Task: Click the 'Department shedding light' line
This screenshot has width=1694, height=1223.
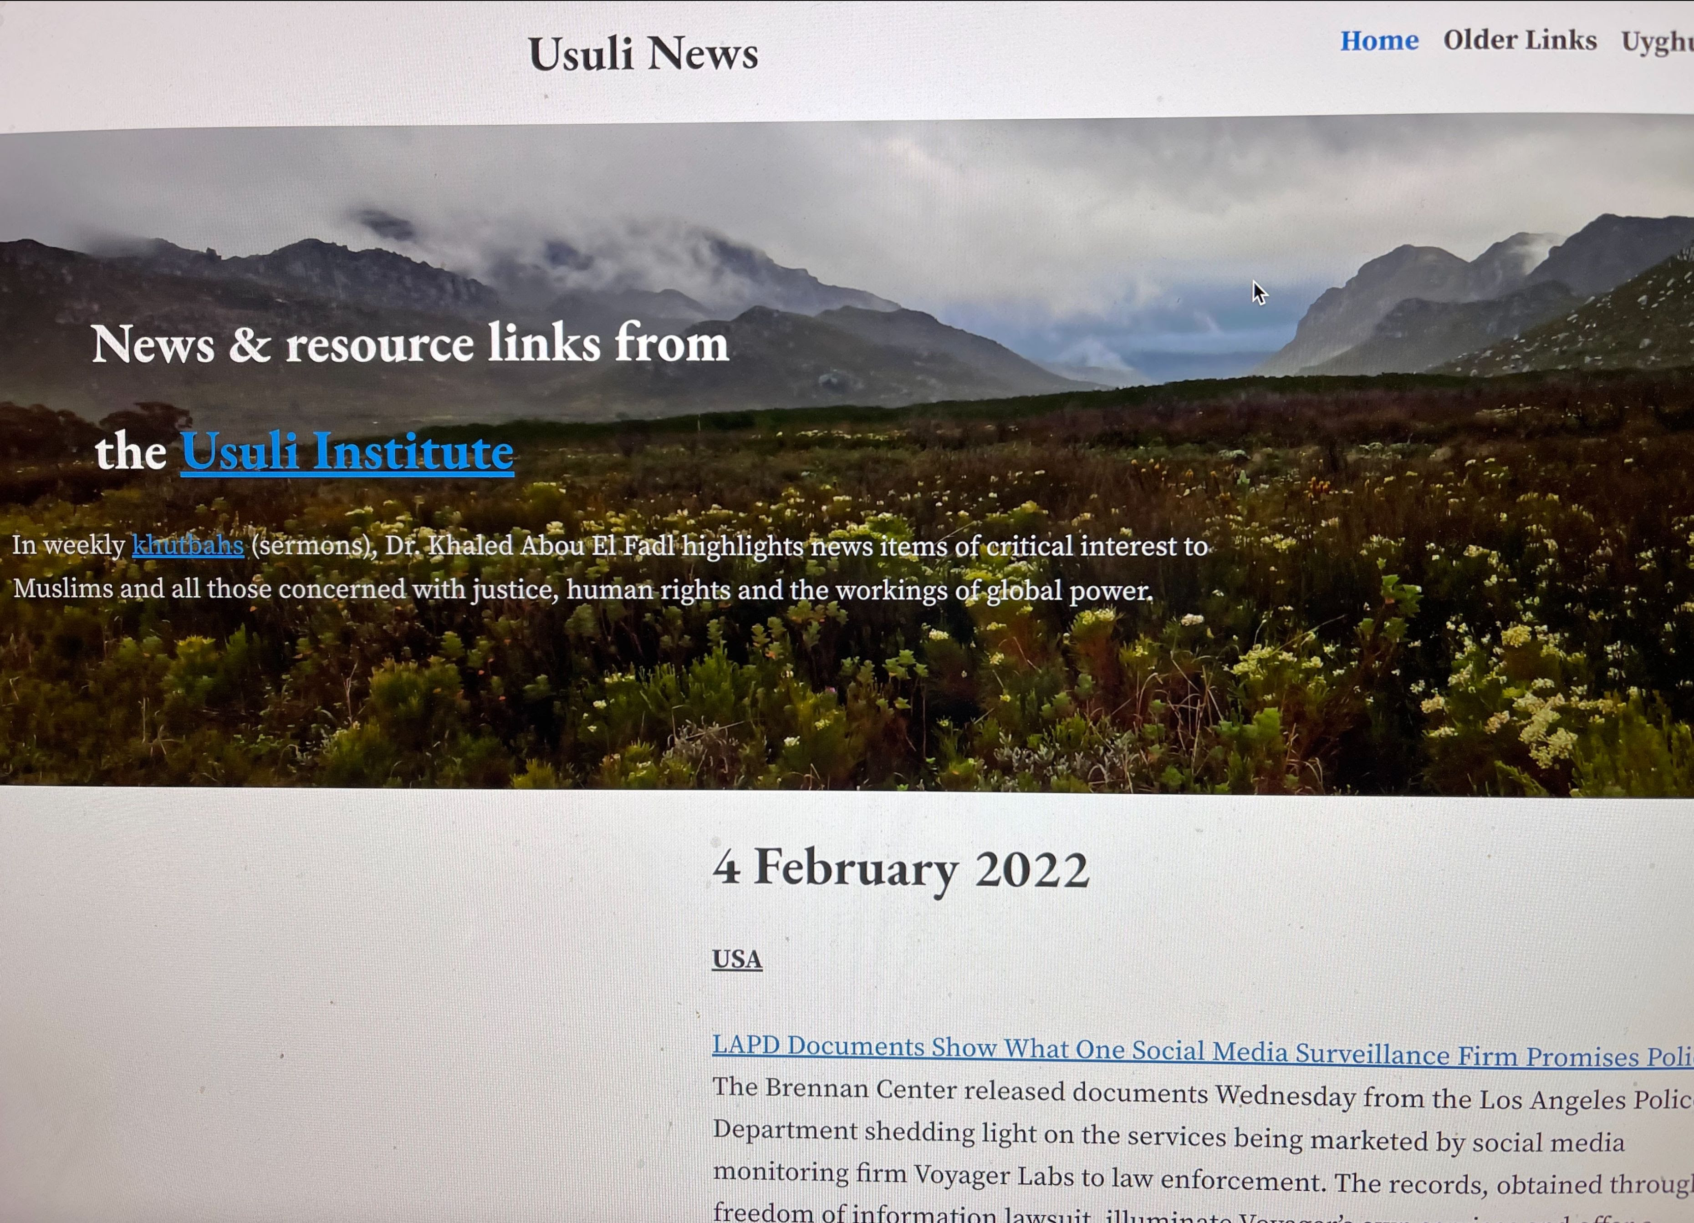Action: [1168, 1137]
